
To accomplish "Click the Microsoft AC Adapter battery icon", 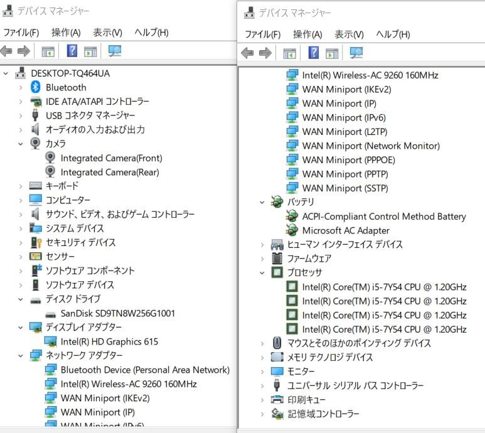I will coord(292,230).
